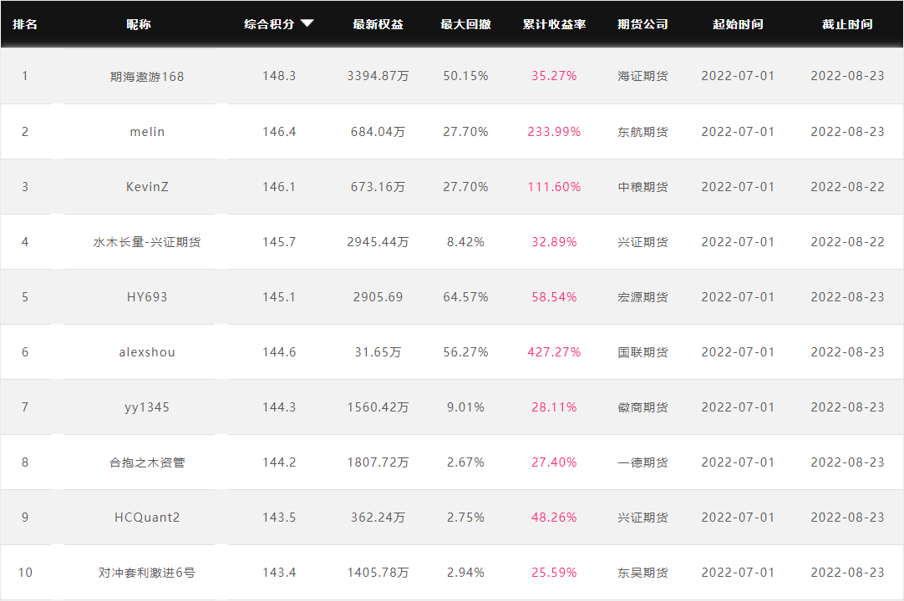This screenshot has width=904, height=601.
Task: Click cumulative return 35.27%
Action: coord(554,76)
